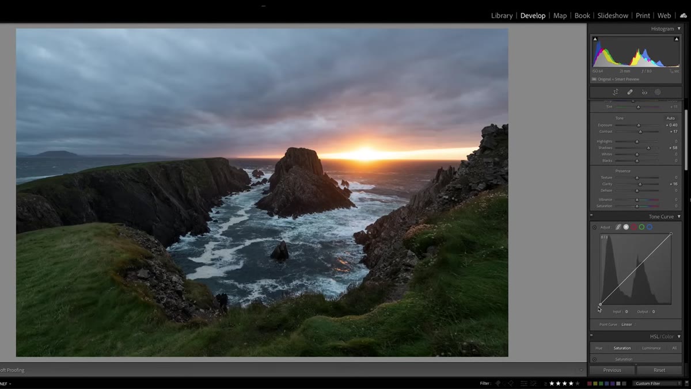Click Auto tone button
Screen dimensions: 691x389
click(670, 118)
